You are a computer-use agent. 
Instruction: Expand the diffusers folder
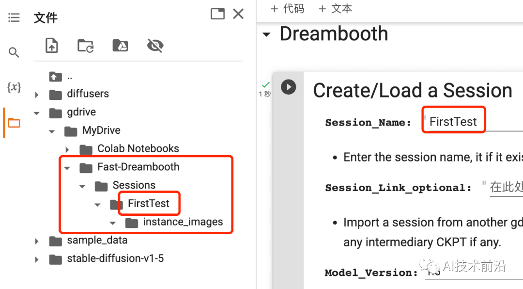[37, 94]
